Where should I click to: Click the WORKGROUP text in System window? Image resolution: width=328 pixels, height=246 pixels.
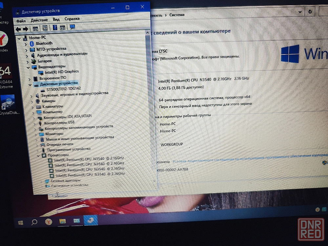pos(172,144)
